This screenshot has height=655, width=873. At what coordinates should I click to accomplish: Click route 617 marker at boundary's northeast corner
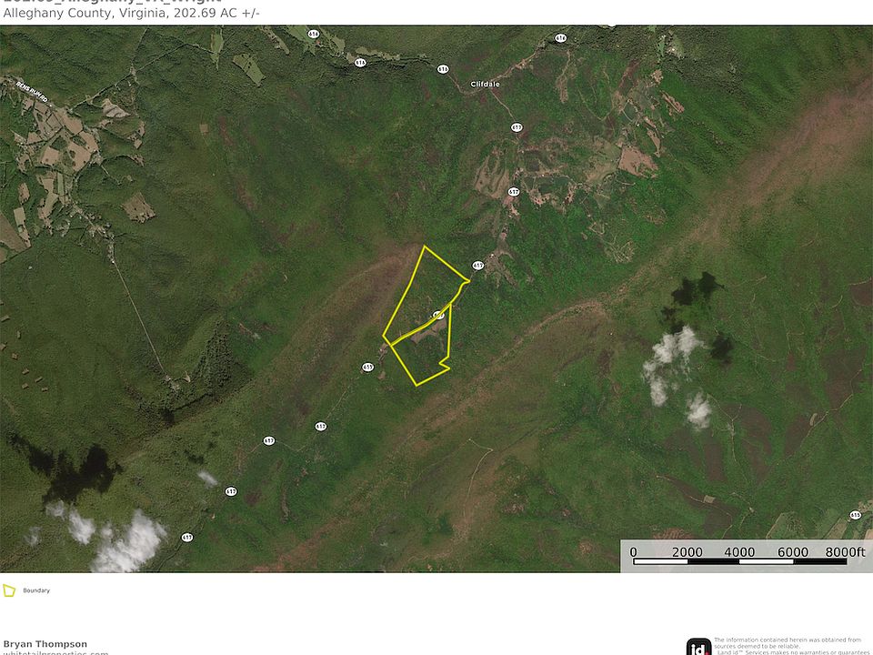[x=477, y=266]
